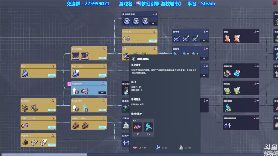
Task: Click stone pile resource icon beside 27 / 50
Action: 181,148
